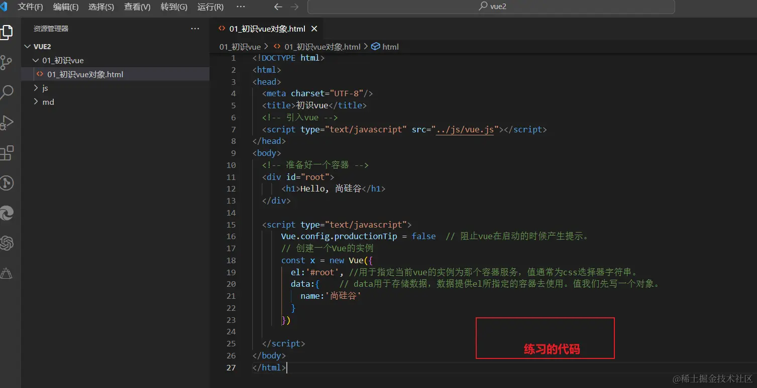
Task: Open the 运行(R) menu
Action: (210, 7)
